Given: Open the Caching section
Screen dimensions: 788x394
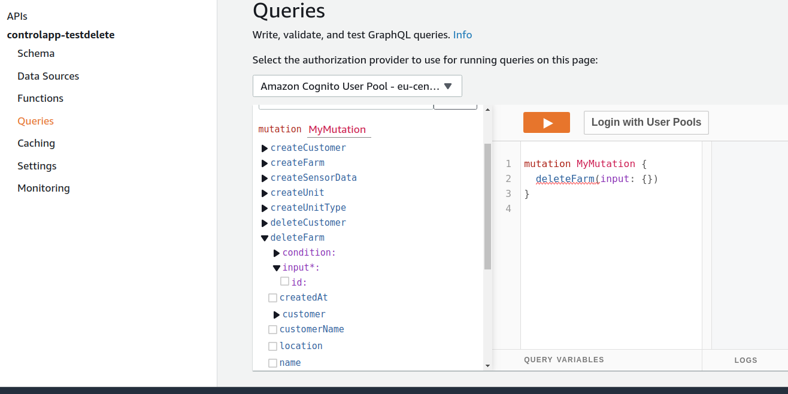Looking at the screenshot, I should (x=36, y=143).
